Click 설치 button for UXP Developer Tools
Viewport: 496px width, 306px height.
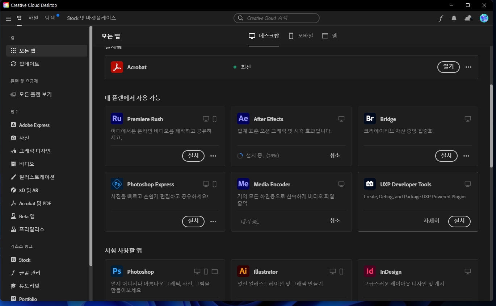[459, 221]
